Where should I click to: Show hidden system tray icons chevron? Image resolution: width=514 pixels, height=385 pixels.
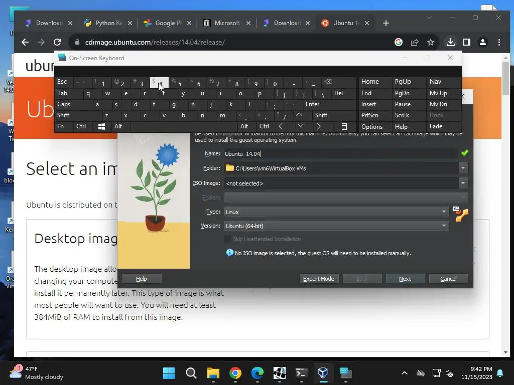[x=405, y=373]
